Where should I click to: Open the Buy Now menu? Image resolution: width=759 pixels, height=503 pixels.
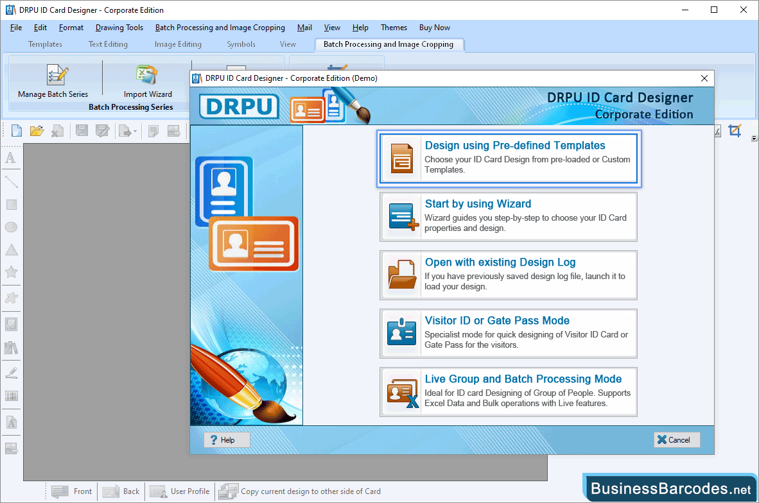click(x=434, y=28)
